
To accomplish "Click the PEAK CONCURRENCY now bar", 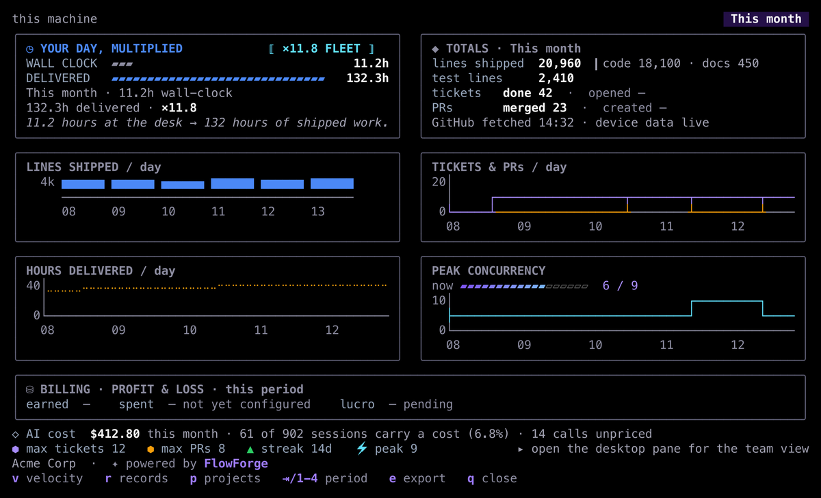I will [x=523, y=286].
